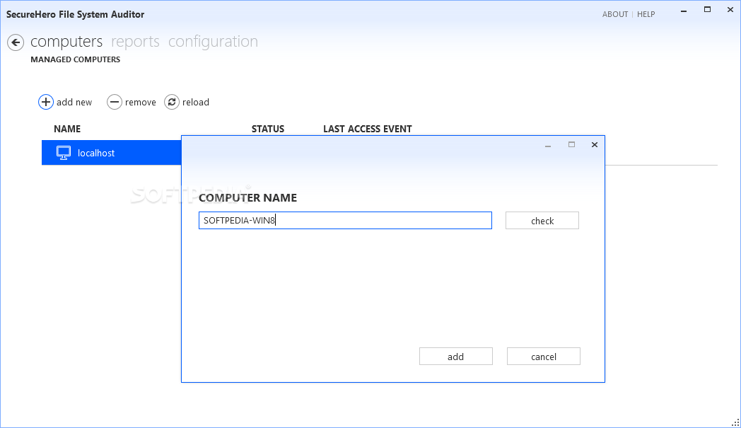The image size is (741, 428).
Task: Click the STATUS column header
Action: click(x=268, y=129)
